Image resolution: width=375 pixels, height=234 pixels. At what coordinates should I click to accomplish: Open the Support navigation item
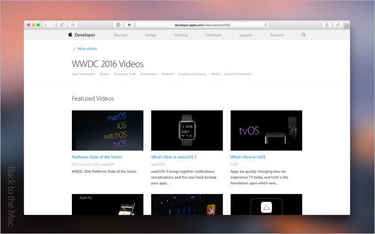point(245,35)
